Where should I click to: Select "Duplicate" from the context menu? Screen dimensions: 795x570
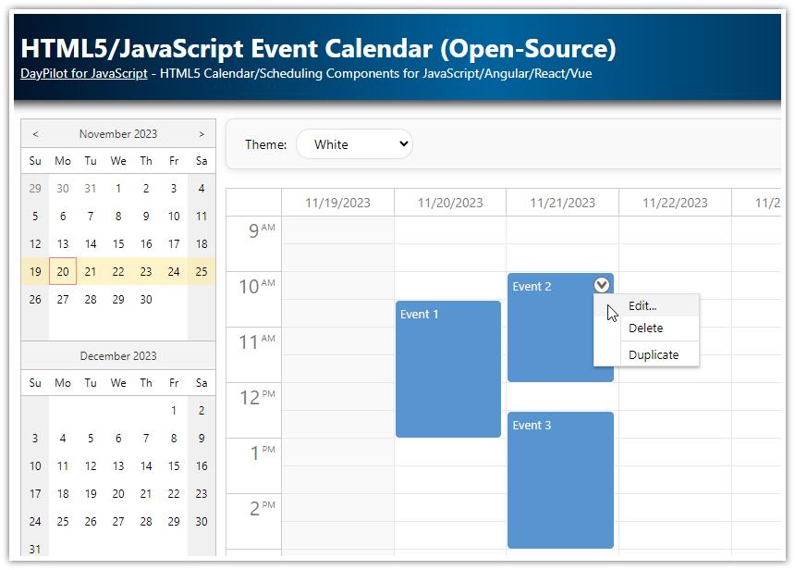[653, 354]
